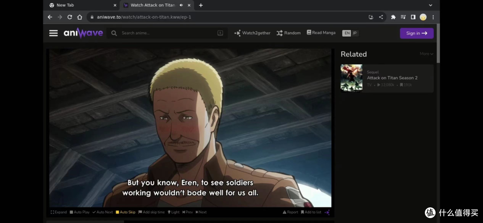483x223 pixels.
Task: Click the page vertical scrollbar
Action: [438, 43]
